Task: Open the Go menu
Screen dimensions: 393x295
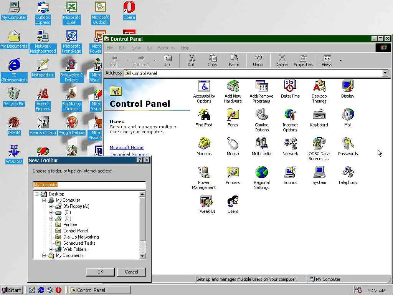Action: click(x=149, y=48)
